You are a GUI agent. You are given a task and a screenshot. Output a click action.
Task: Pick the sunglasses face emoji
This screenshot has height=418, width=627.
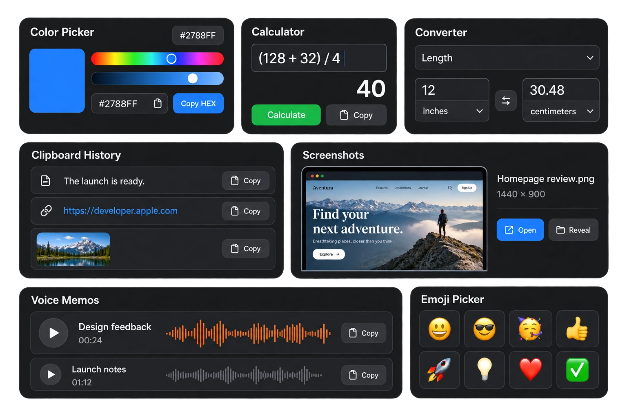pyautogui.click(x=485, y=329)
